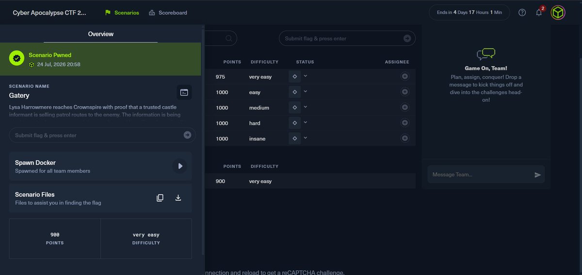The image size is (582, 275).
Task: Send team message arrow icon
Action: pyautogui.click(x=537, y=175)
